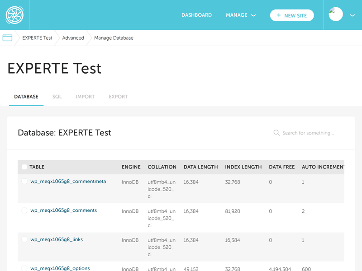The image size is (362, 271).
Task: Click the site window icon in breadcrumb
Action: point(7,38)
